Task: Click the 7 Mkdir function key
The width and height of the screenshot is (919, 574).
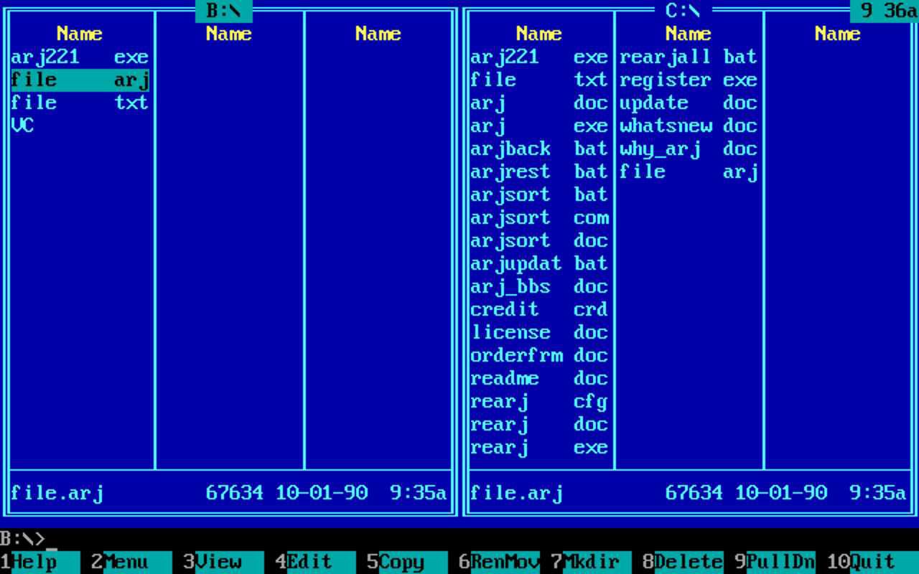Action: [591, 562]
